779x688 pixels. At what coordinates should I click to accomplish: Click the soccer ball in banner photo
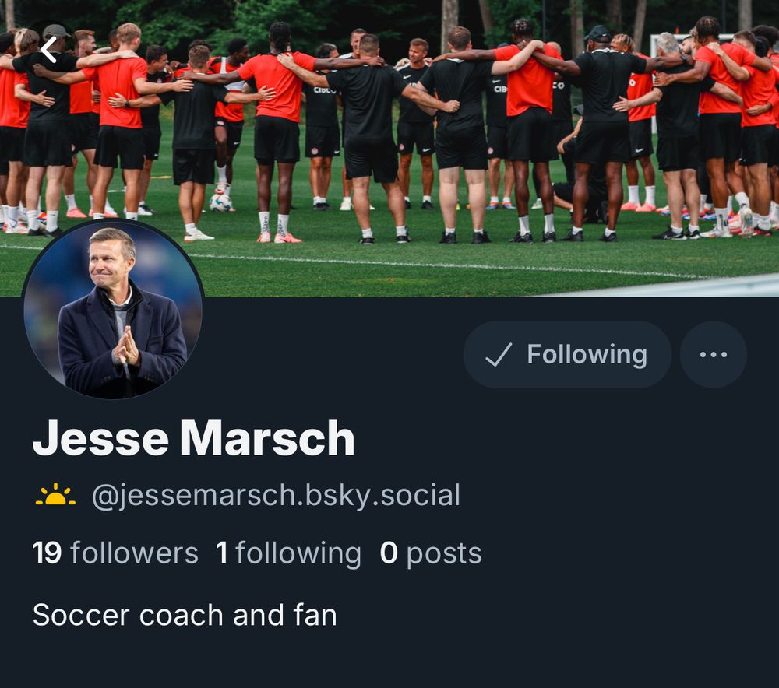pos(220,202)
